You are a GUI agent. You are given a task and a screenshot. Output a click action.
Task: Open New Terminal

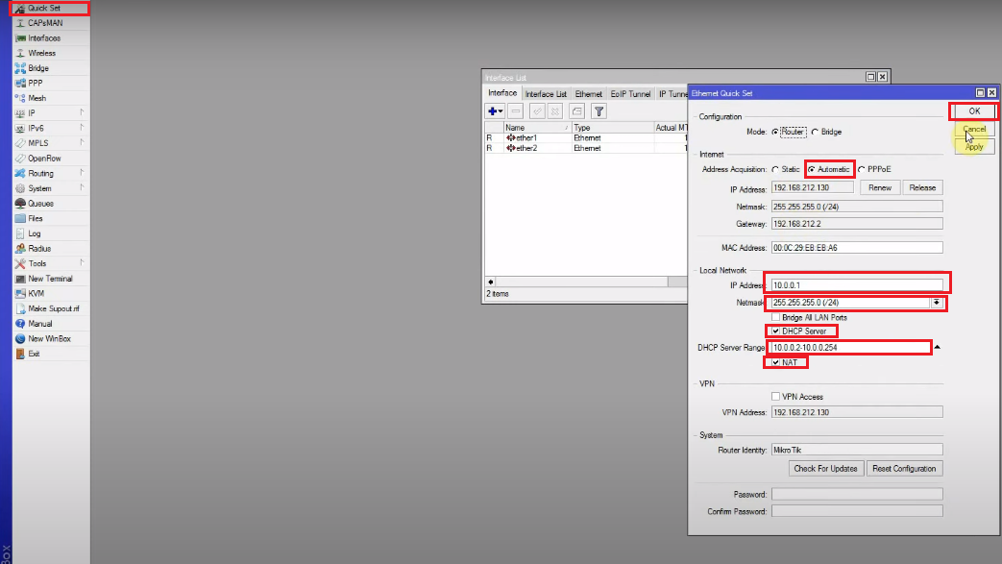point(51,279)
